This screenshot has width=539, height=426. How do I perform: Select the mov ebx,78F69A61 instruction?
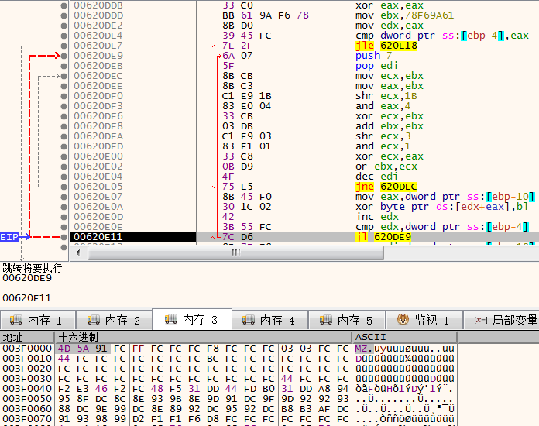[x=404, y=15]
